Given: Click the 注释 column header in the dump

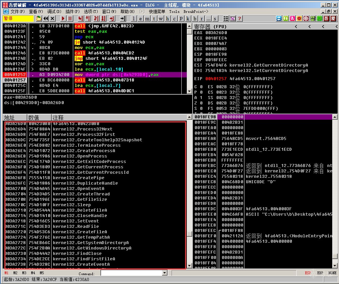Looking at the screenshot, I should 119,118.
